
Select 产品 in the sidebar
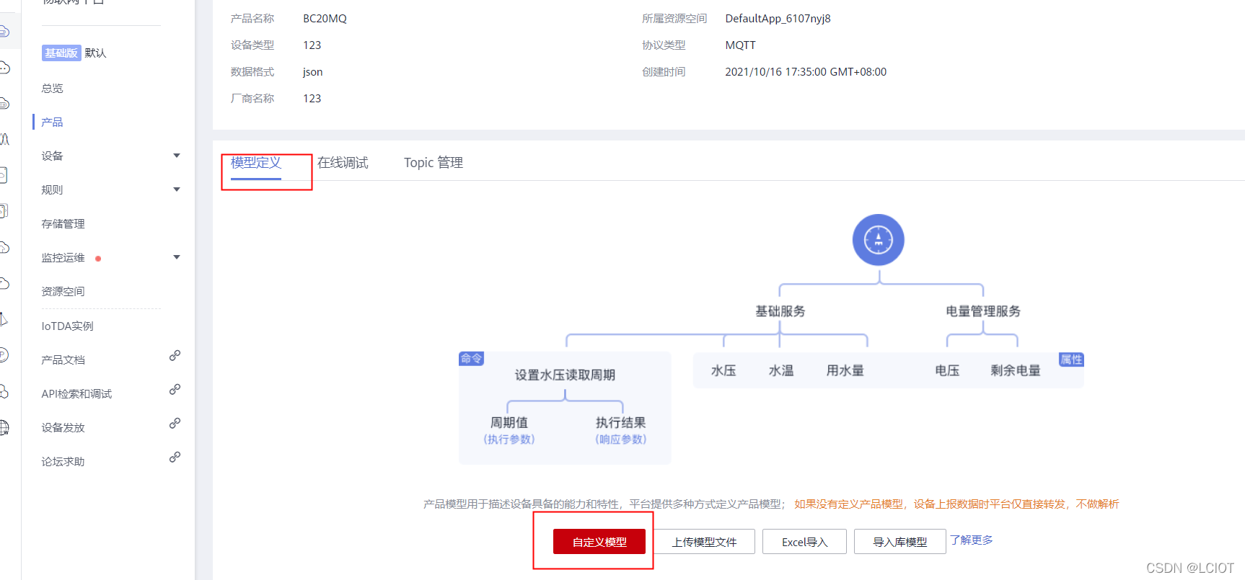pos(52,122)
